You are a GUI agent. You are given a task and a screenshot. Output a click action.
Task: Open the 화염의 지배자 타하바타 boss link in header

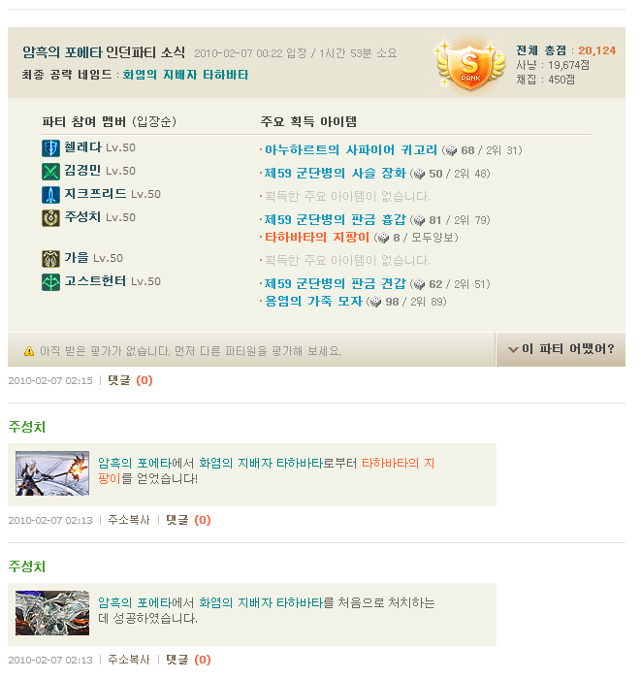[x=185, y=75]
